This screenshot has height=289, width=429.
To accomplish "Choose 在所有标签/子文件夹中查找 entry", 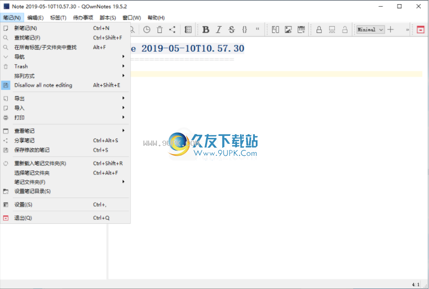I will tap(65, 48).
